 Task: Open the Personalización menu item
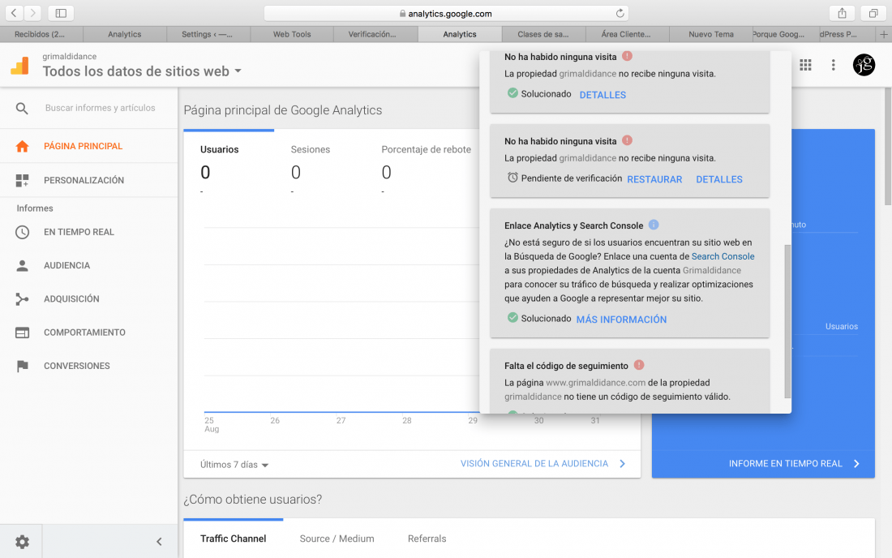pyautogui.click(x=88, y=180)
